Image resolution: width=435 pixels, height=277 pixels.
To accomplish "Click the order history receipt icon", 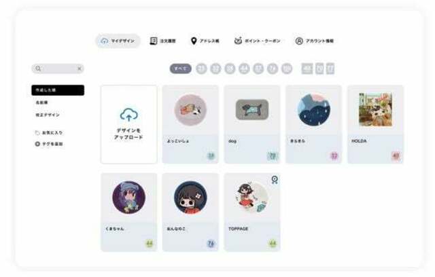I will click(154, 41).
